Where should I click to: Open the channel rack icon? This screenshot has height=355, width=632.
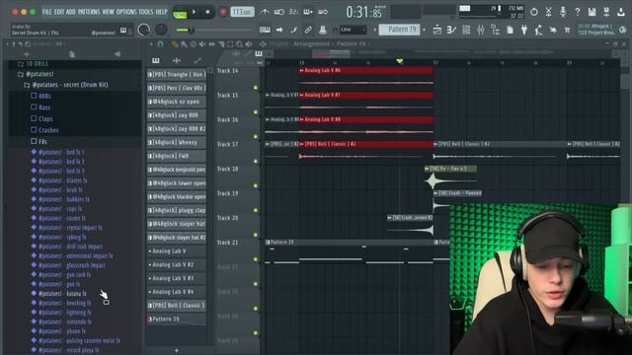coord(466,30)
